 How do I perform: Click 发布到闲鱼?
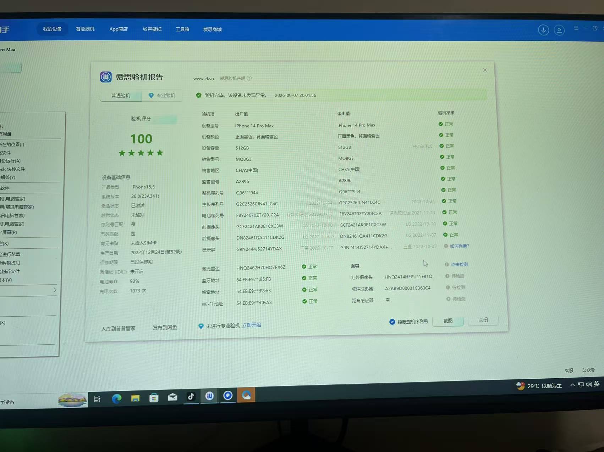(165, 328)
